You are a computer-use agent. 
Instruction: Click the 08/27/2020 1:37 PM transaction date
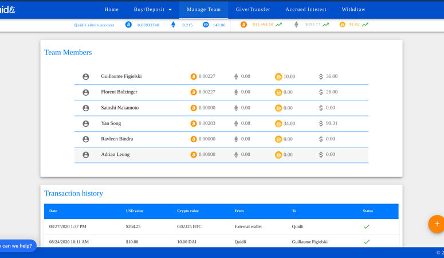click(68, 226)
